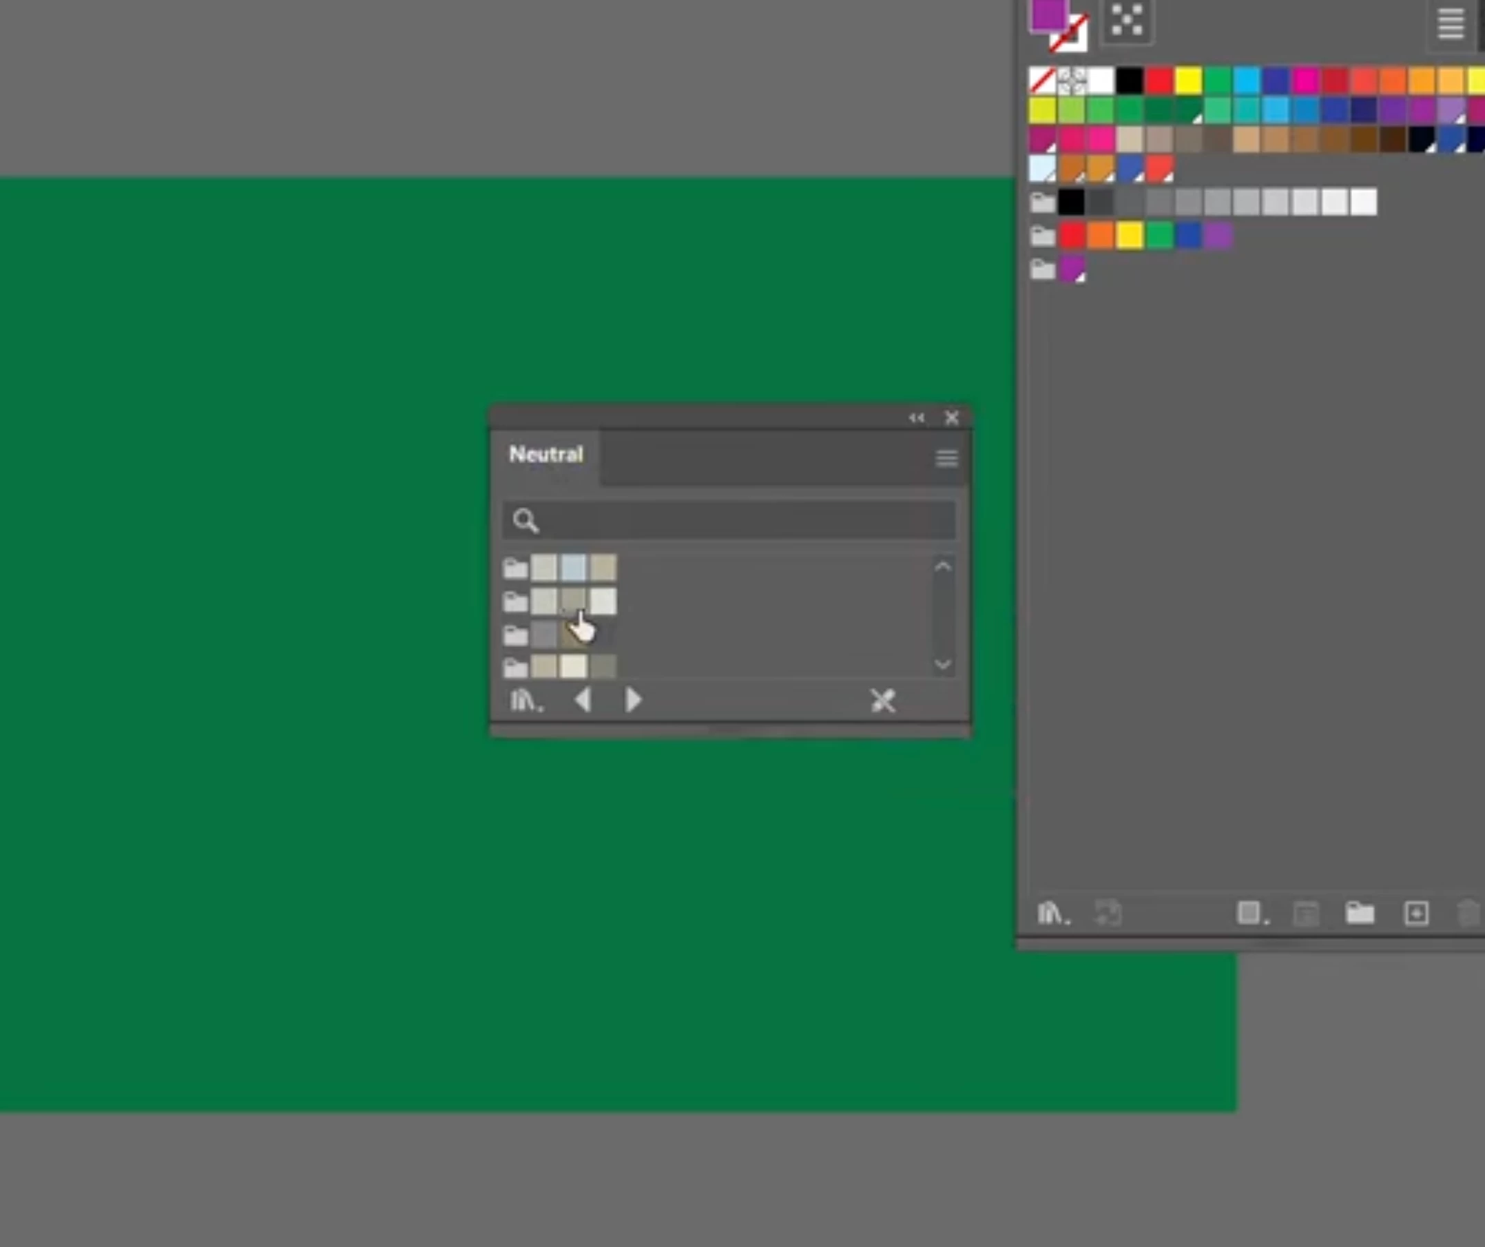Open the Neutral panel hamburger menu

tap(946, 458)
